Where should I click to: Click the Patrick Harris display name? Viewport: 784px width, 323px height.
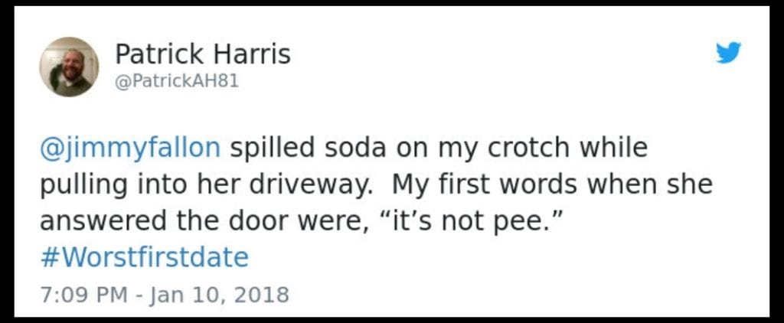[202, 54]
